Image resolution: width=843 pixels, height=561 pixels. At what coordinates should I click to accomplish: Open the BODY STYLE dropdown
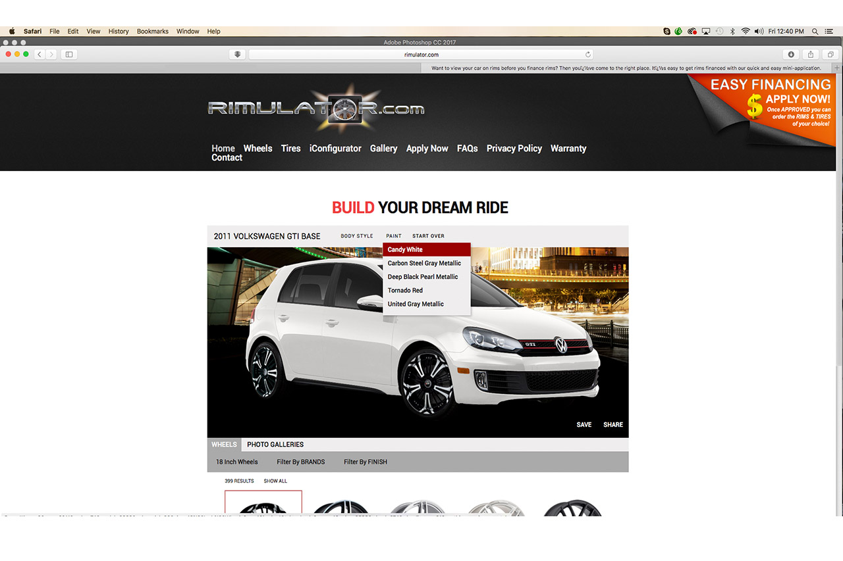coord(357,236)
